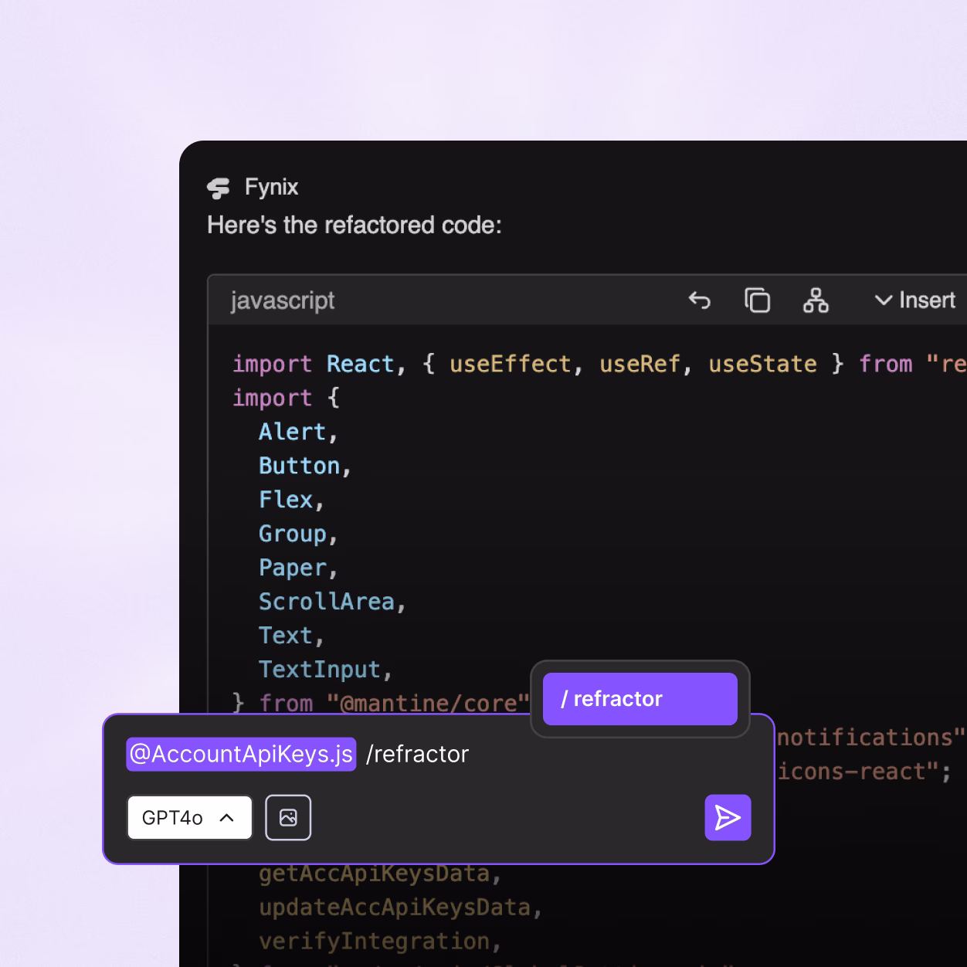Screen dimensions: 967x967
Task: Select the /refractor suggestion pill
Action: [640, 698]
